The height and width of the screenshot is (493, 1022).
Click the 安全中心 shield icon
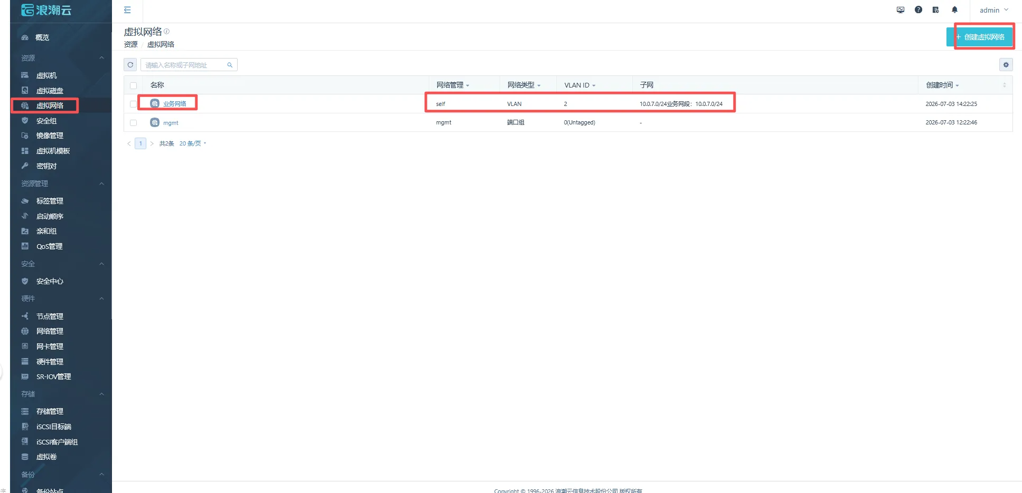[x=25, y=281]
